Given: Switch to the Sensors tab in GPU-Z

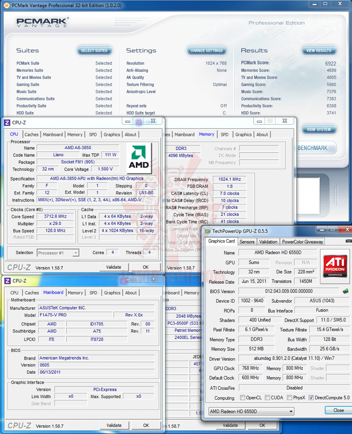Looking at the screenshot, I should point(247,242).
